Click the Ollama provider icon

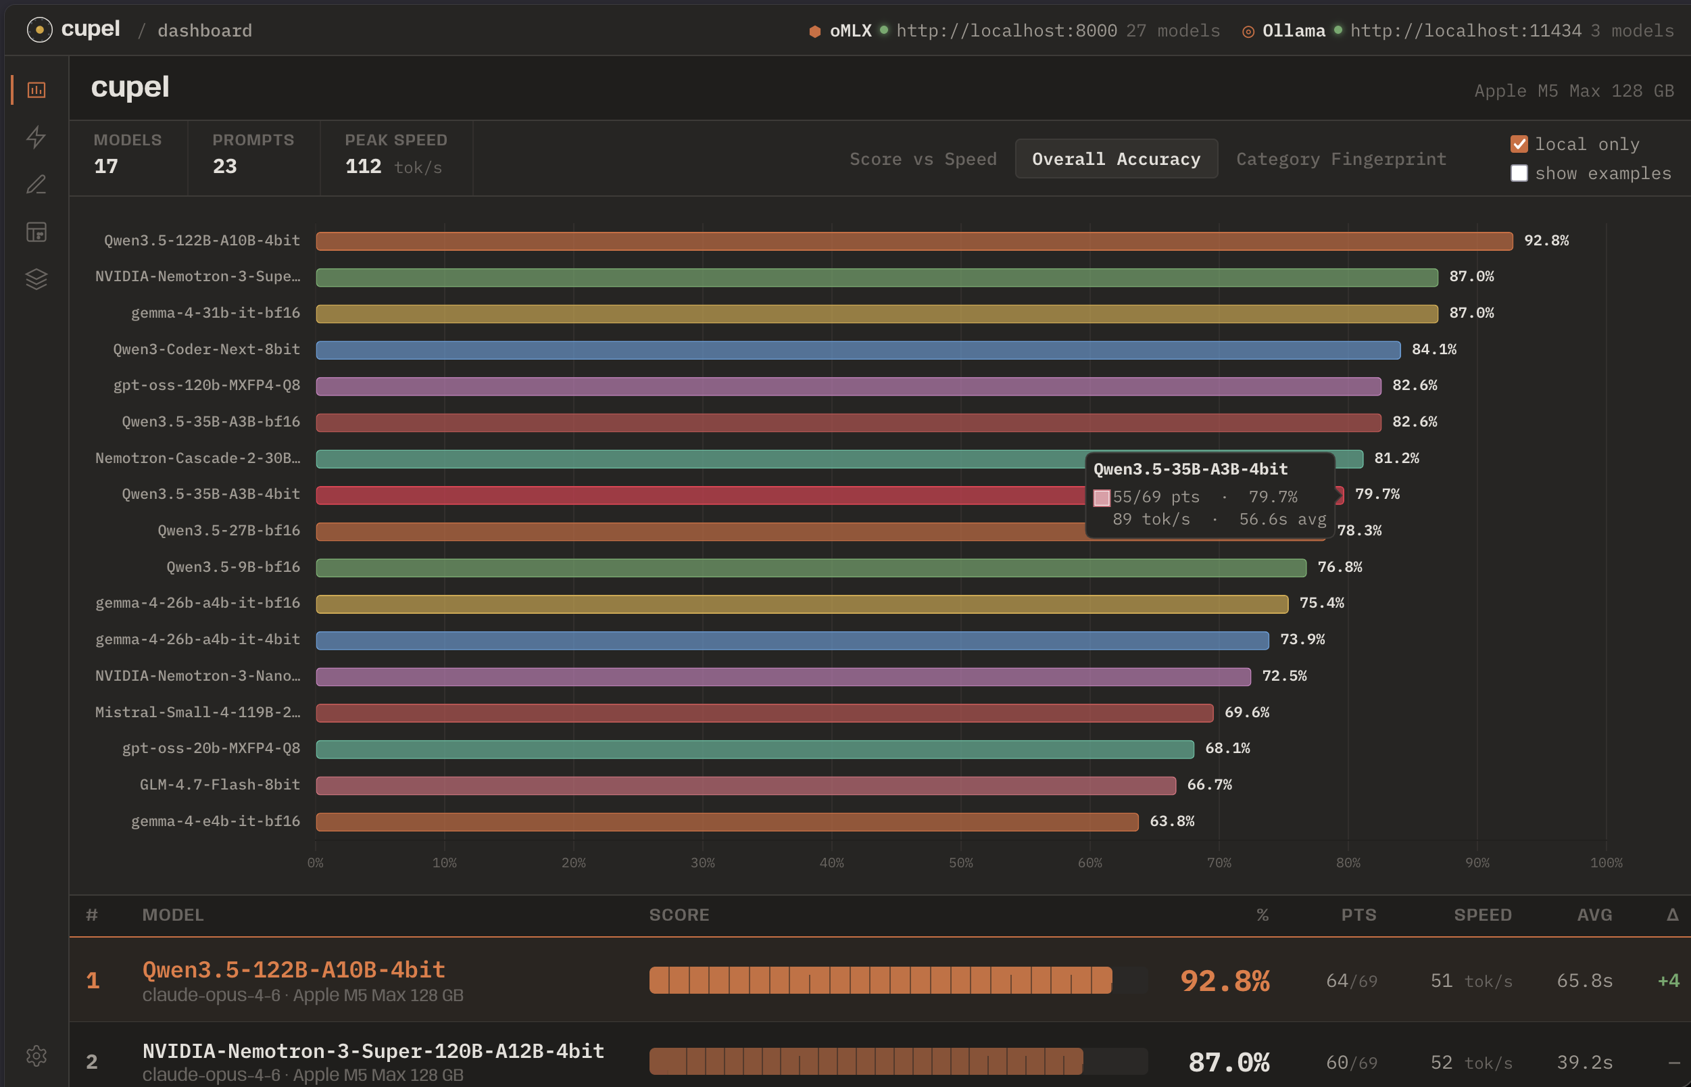click(1248, 31)
